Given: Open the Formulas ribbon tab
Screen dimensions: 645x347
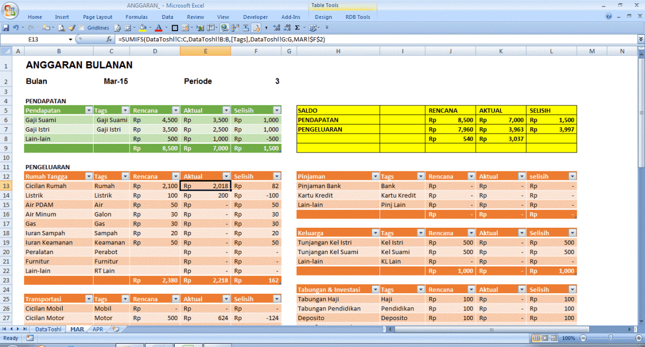Looking at the screenshot, I should [137, 17].
